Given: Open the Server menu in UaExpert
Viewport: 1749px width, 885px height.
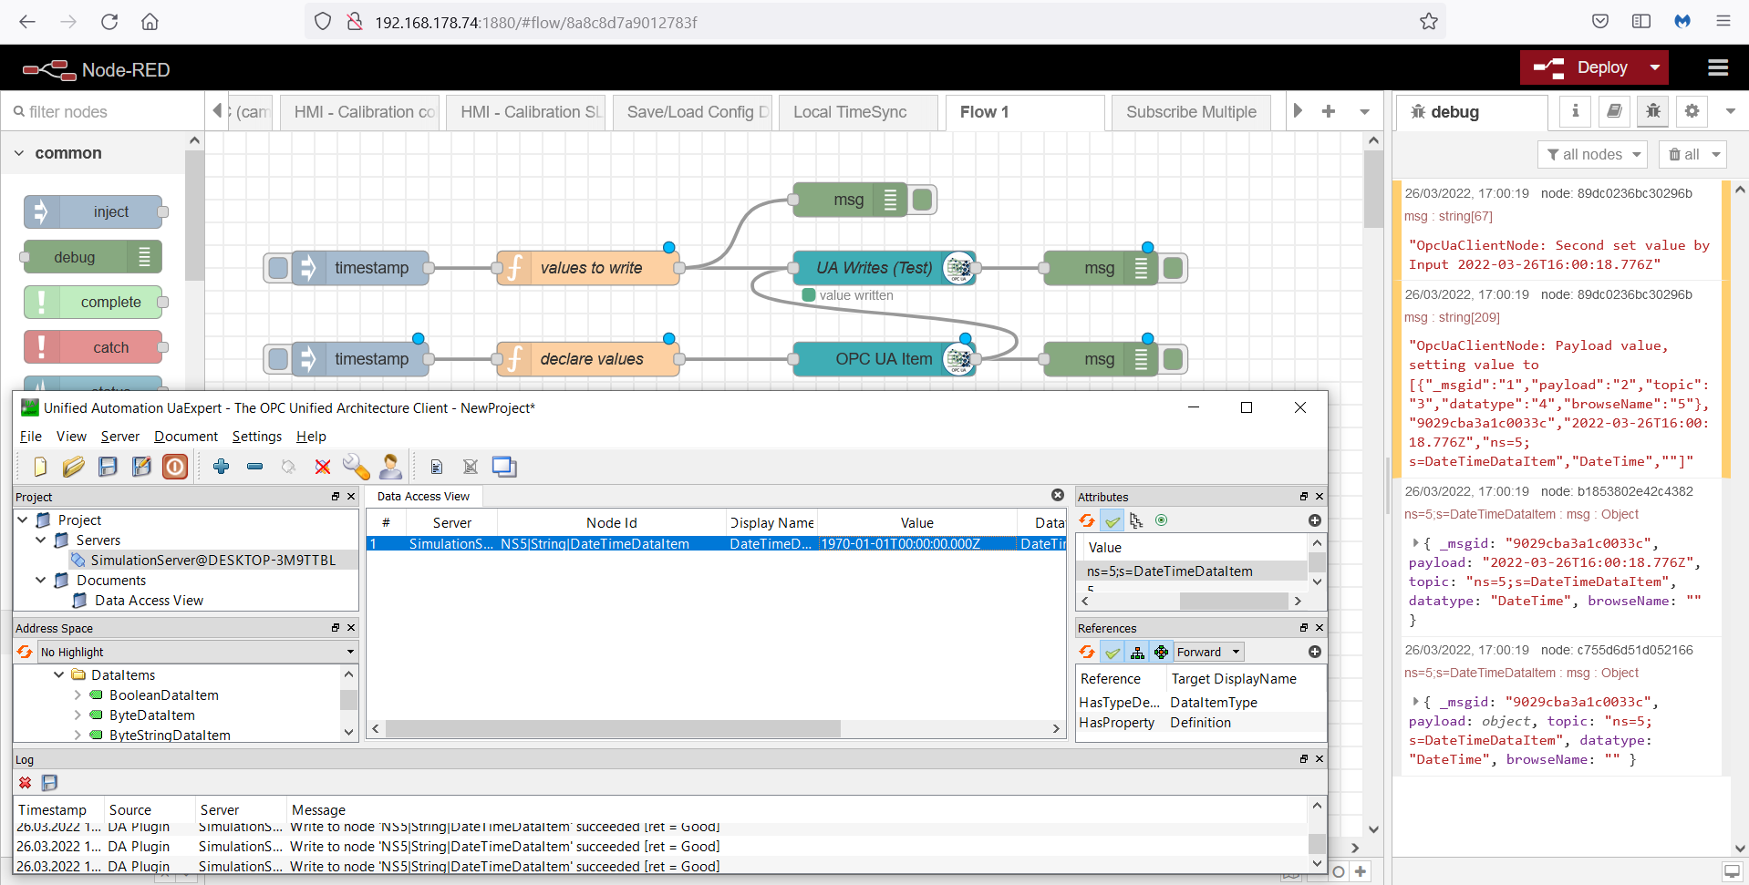Looking at the screenshot, I should [x=120, y=437].
